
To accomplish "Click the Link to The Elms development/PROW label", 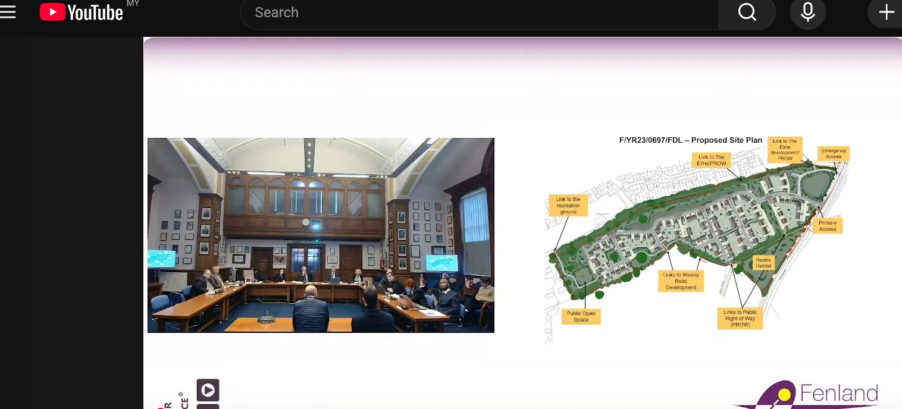I will [x=785, y=150].
